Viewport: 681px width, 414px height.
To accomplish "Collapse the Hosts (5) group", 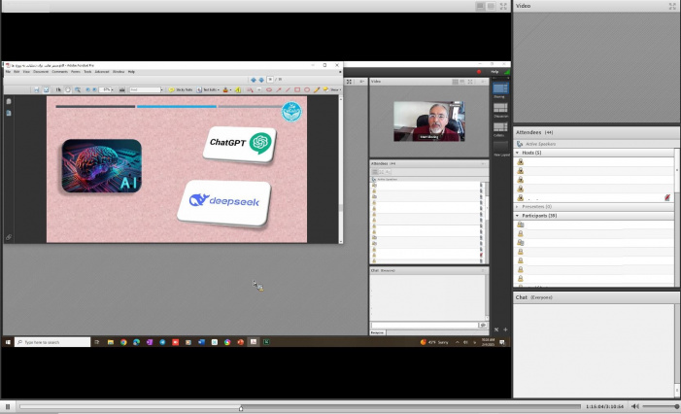I will click(517, 153).
